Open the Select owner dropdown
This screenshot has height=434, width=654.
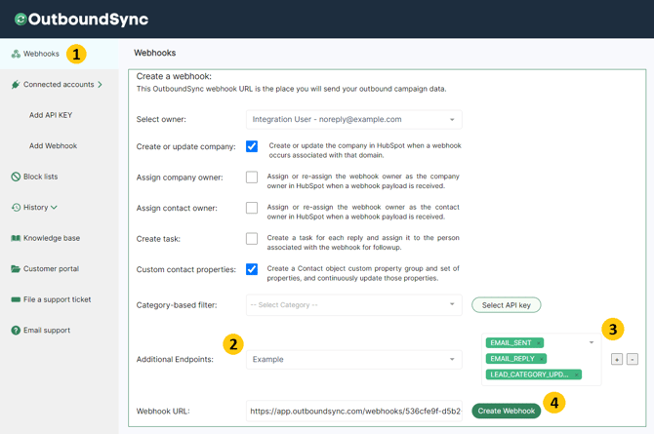(x=354, y=120)
